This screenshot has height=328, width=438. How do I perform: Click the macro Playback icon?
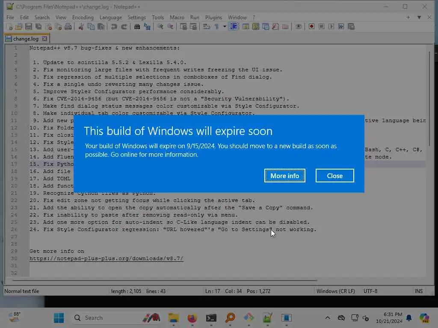click(x=331, y=27)
